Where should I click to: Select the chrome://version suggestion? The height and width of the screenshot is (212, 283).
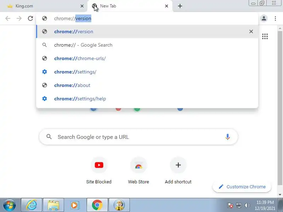point(147,31)
